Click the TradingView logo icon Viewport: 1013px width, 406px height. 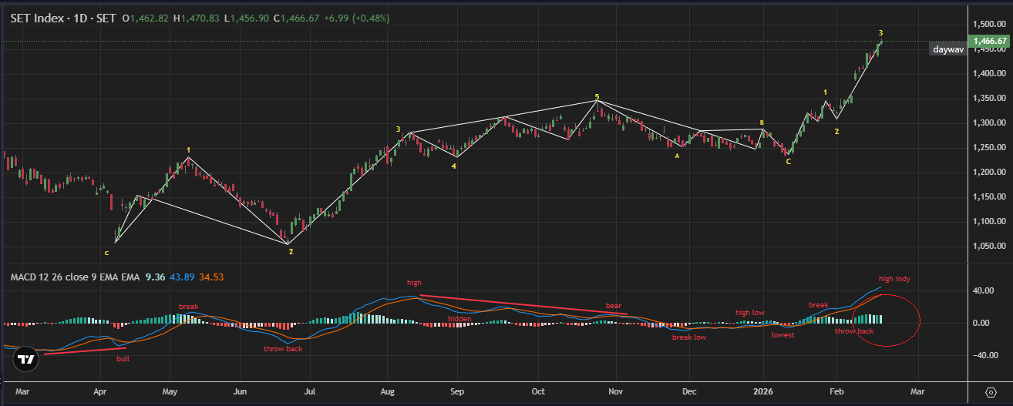[26, 359]
